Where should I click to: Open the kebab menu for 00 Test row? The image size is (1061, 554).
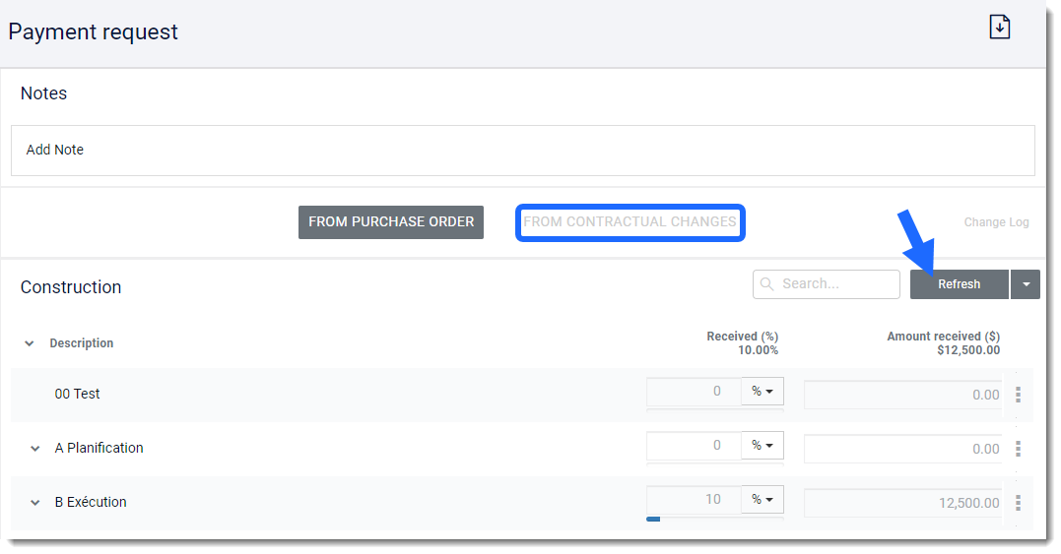[x=1018, y=395]
